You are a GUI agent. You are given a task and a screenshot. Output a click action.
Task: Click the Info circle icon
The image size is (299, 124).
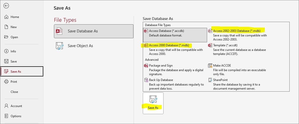[x=6, y=51]
